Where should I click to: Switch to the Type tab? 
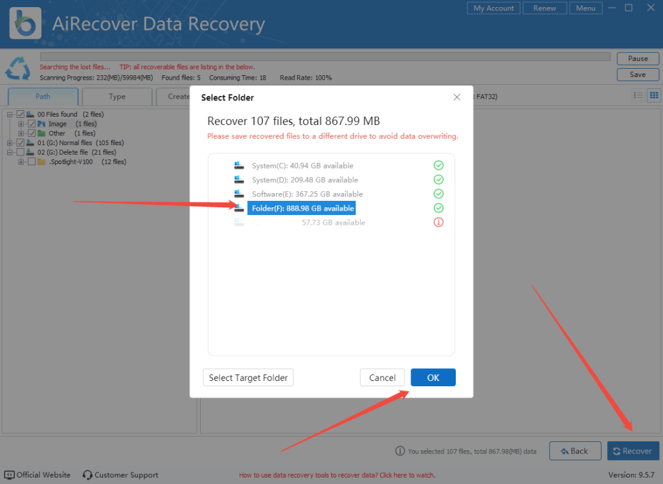(x=117, y=96)
